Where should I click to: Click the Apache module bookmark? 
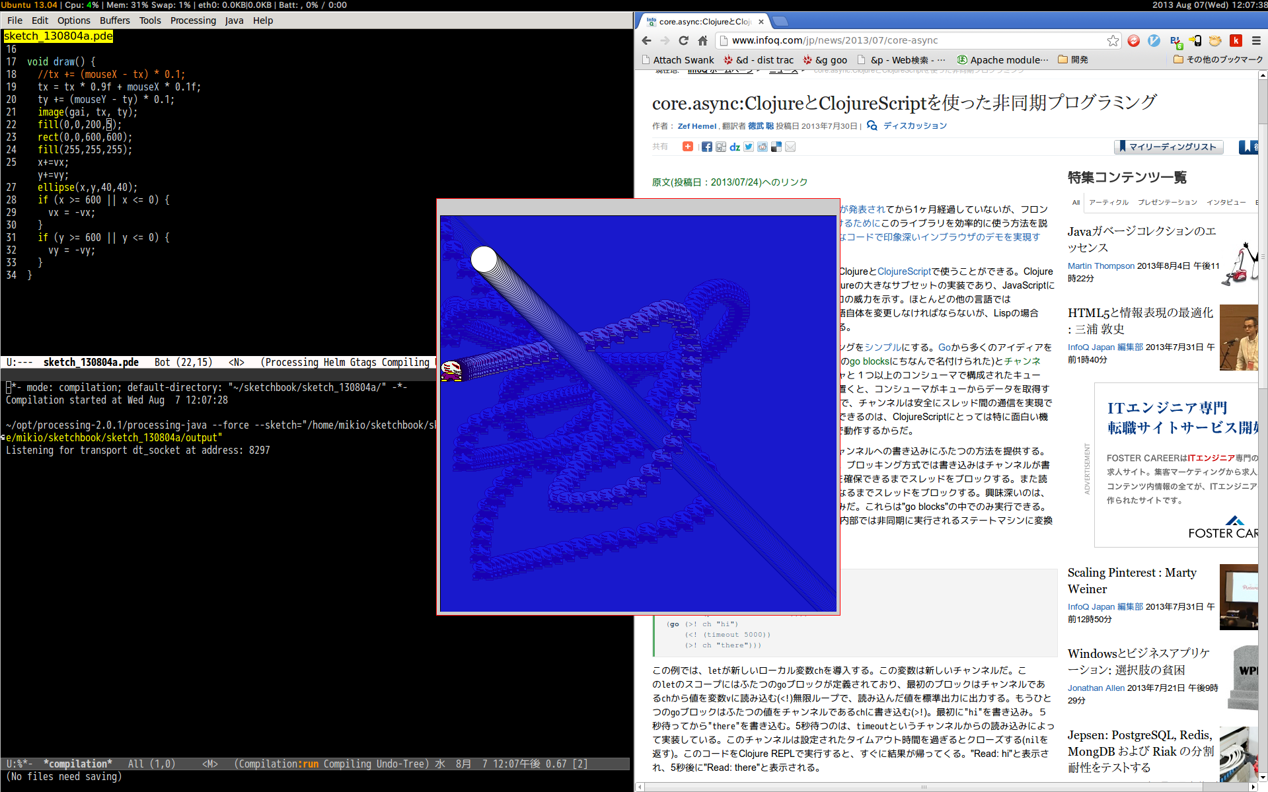click(1003, 60)
